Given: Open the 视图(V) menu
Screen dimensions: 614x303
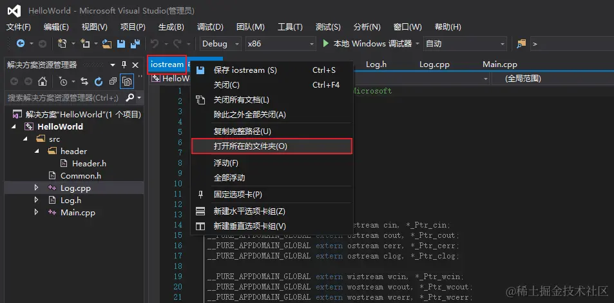Looking at the screenshot, I should [94, 27].
